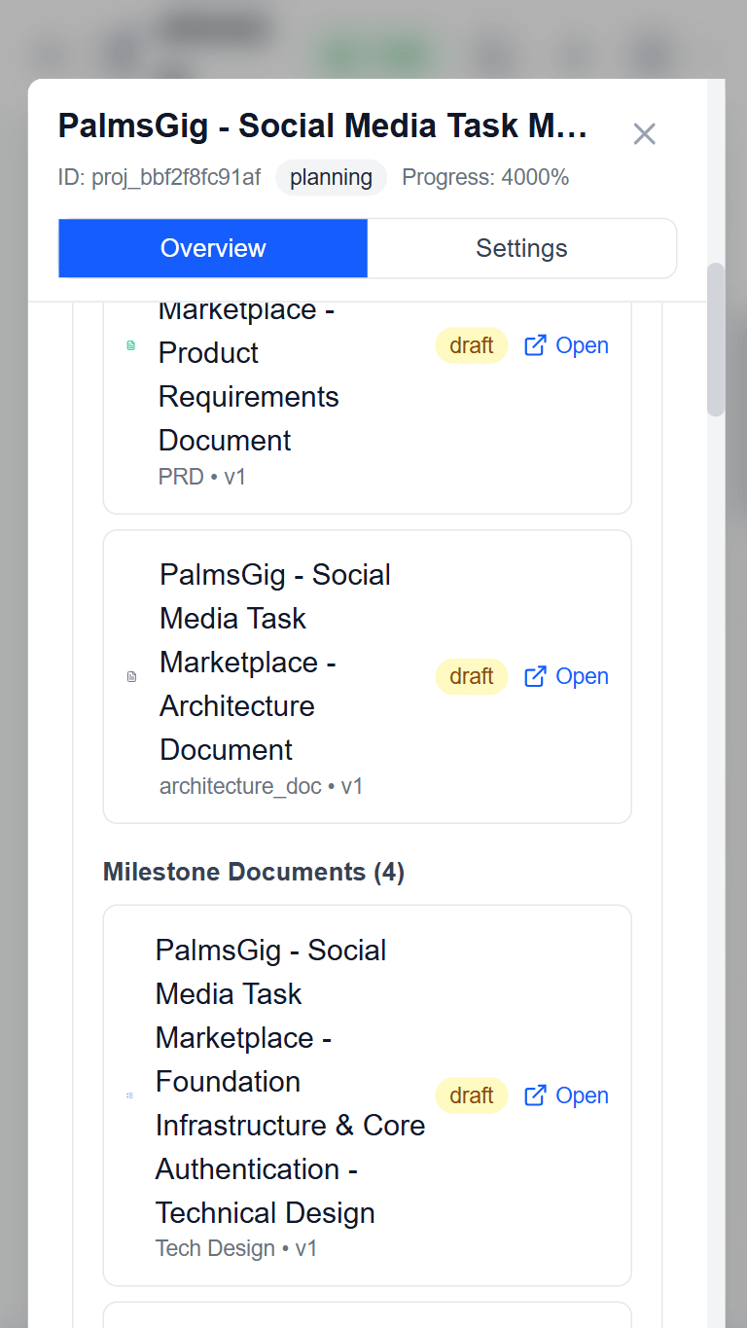Click the external-link icon for Architecture Document
Screen dimensions: 747x1328
[x=535, y=676]
